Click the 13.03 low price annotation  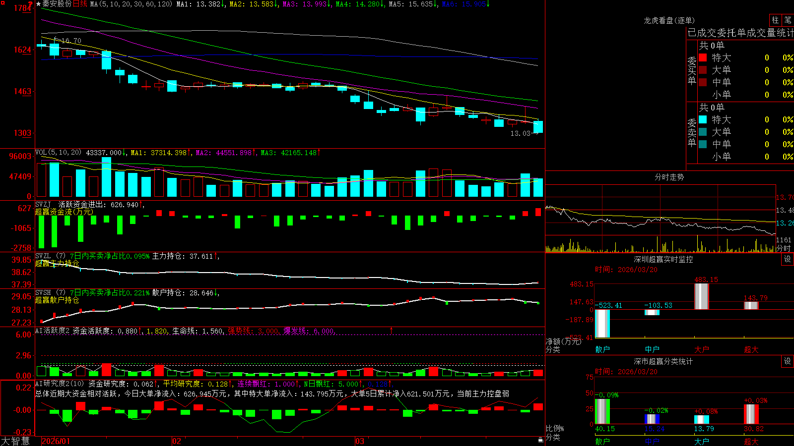point(520,133)
